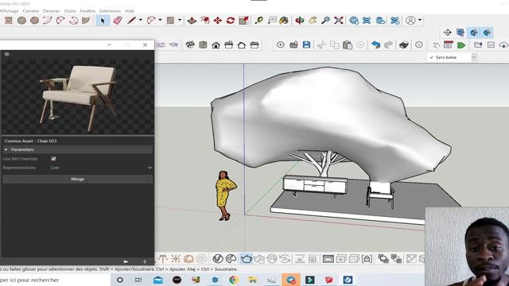509x286 pixels.
Task: Activate the Orbit tool
Action: (x=300, y=21)
